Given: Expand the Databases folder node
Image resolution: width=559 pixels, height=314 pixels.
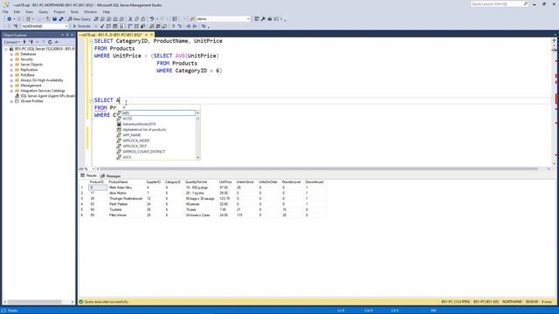Looking at the screenshot, I should [11, 54].
